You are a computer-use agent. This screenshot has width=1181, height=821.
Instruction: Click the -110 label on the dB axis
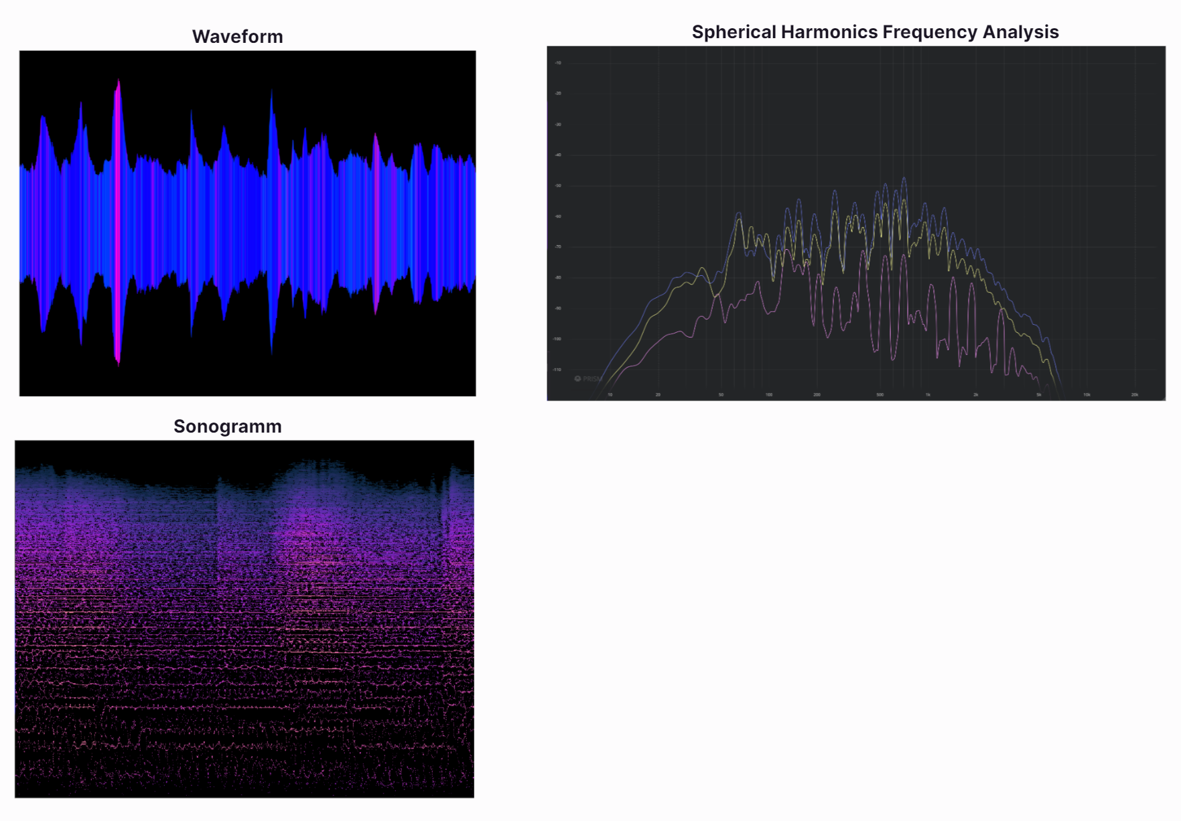tap(557, 370)
